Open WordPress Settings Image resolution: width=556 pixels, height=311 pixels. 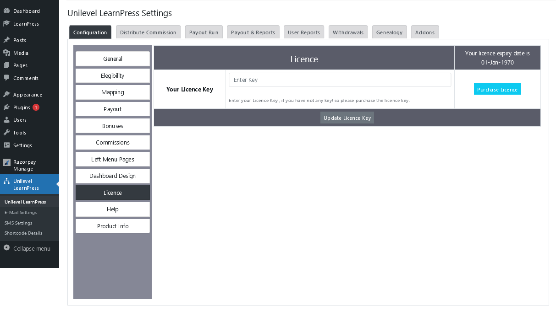(x=22, y=145)
